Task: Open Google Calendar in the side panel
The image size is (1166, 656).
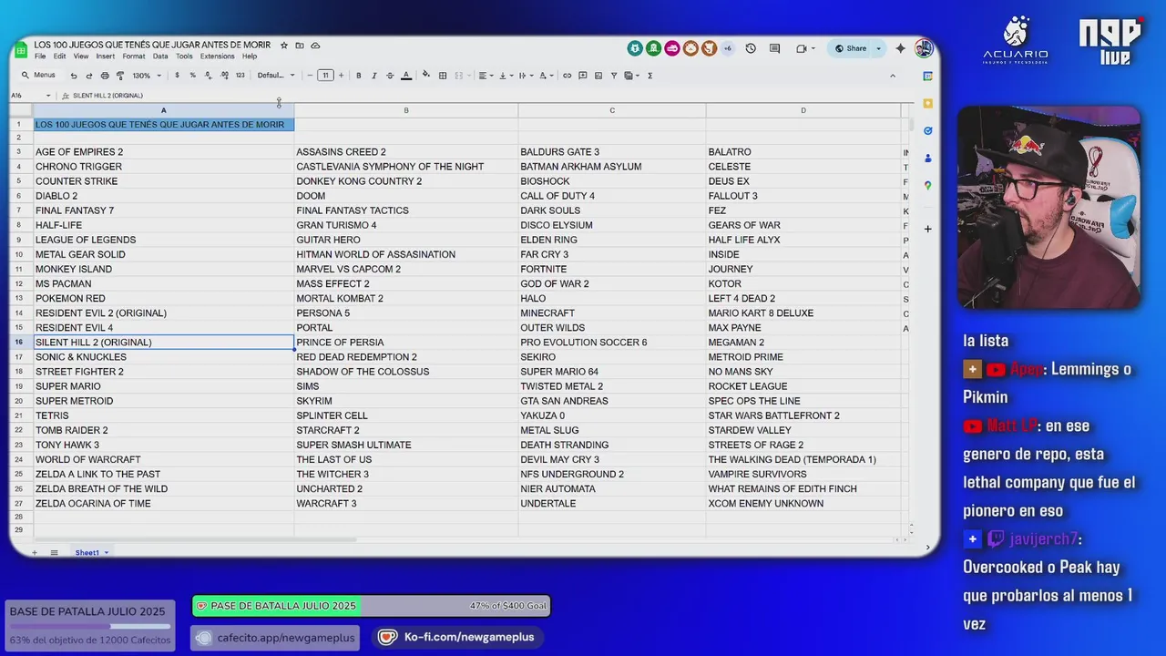Action: (927, 76)
